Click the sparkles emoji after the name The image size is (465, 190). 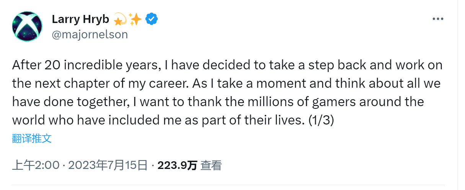tap(135, 19)
